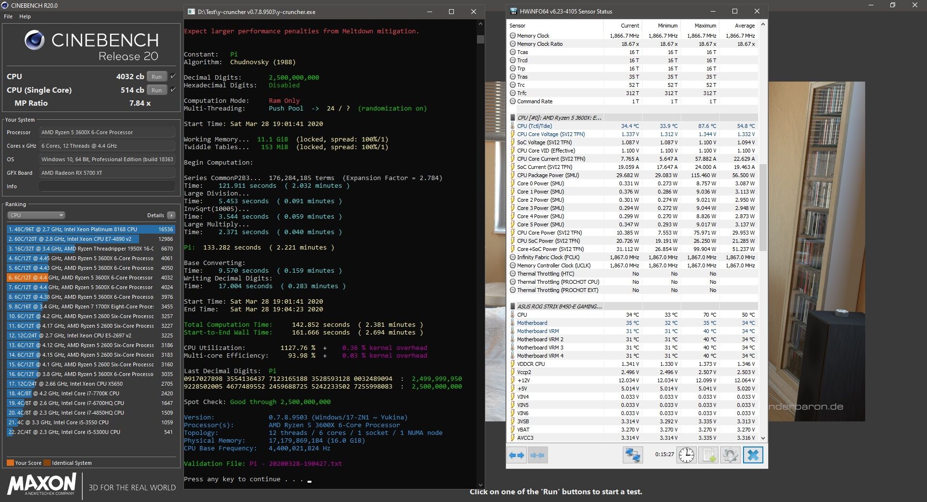The width and height of the screenshot is (927, 502).
Task: Click the Memory Controller Clock (UCLK) row
Action: point(633,265)
